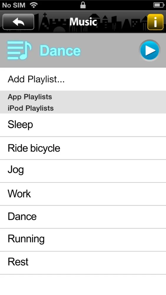Screen dimensions: 166x295
Task: Play the Dance playlist
Action: [150, 50]
